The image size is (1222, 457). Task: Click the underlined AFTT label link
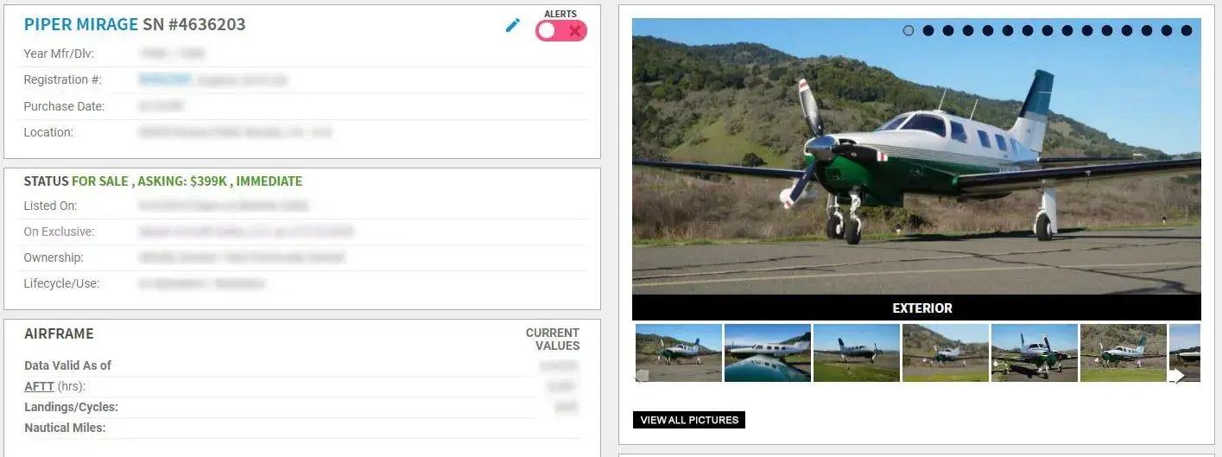[x=38, y=386]
